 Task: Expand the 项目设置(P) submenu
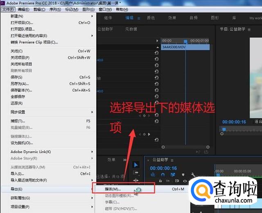(92, 207)
